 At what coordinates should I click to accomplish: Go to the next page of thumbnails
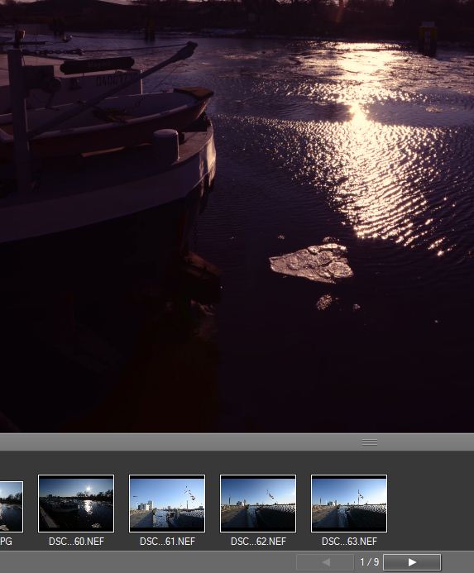pyautogui.click(x=412, y=562)
